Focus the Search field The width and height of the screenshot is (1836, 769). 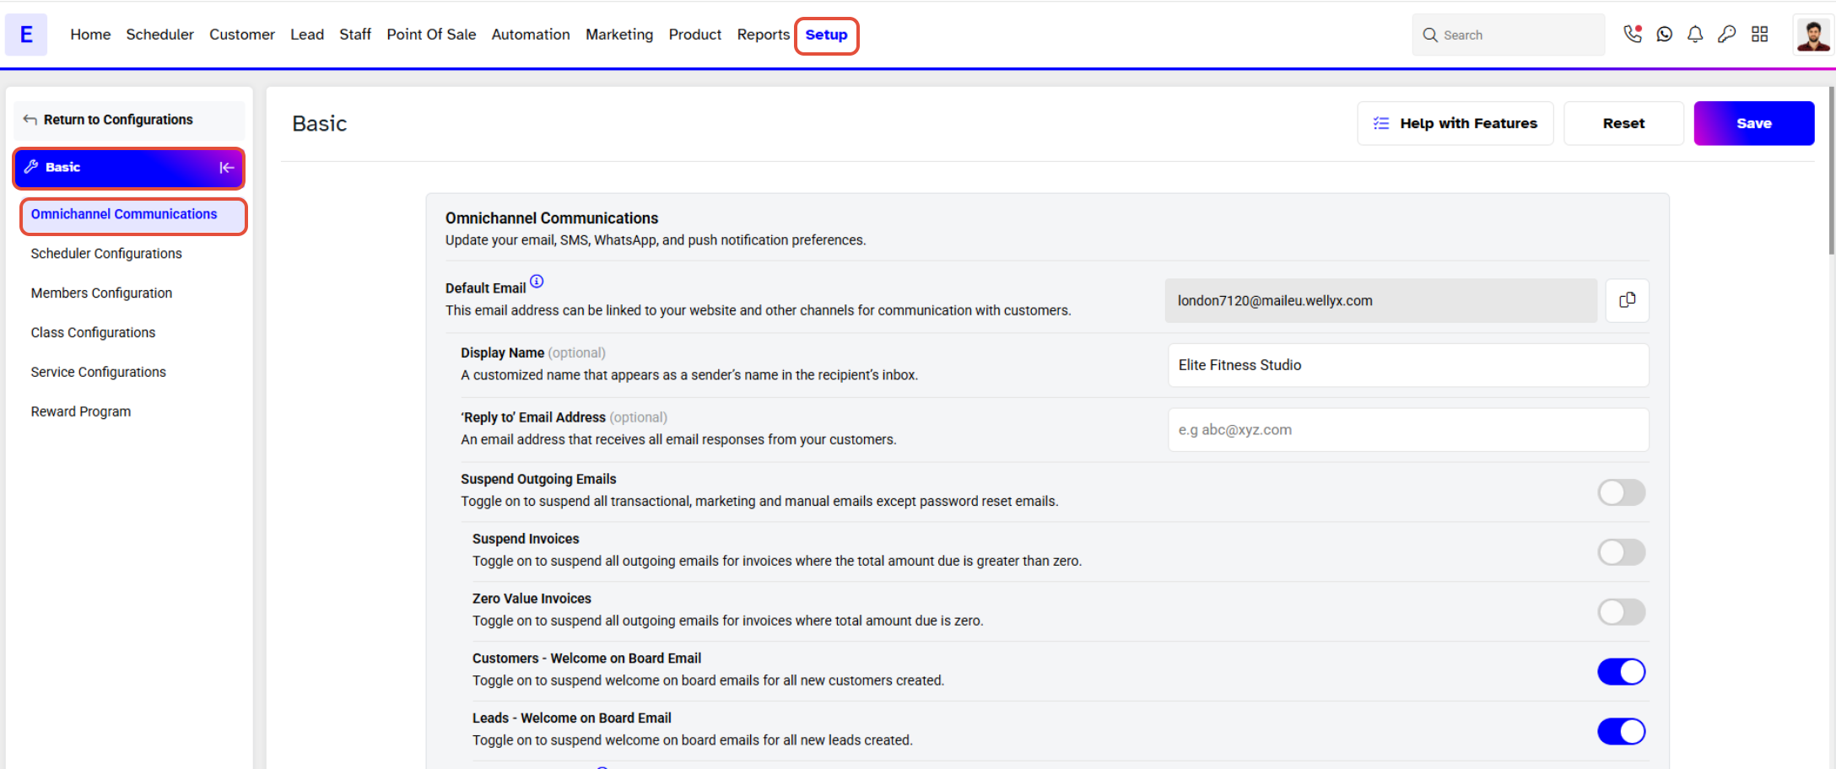tap(1509, 35)
